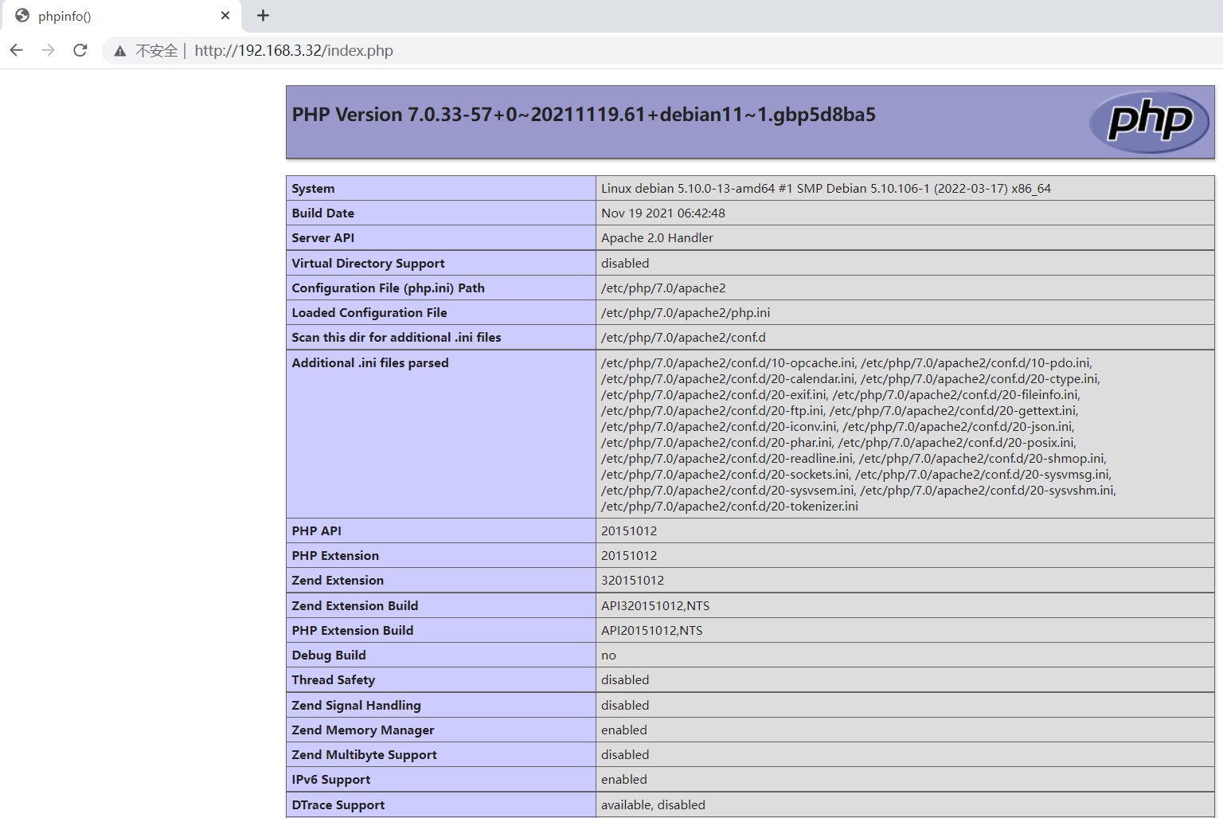Screen dimensions: 1223x818
Task: Close the phpinfo() tab
Action: [x=225, y=15]
